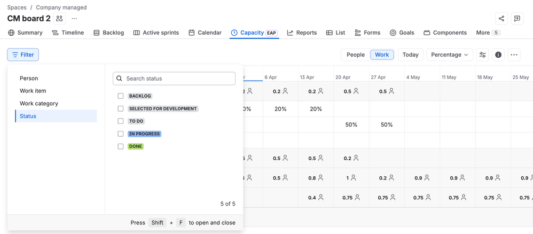Go to the Backlog tab
This screenshot has width=533, height=234.
(108, 33)
